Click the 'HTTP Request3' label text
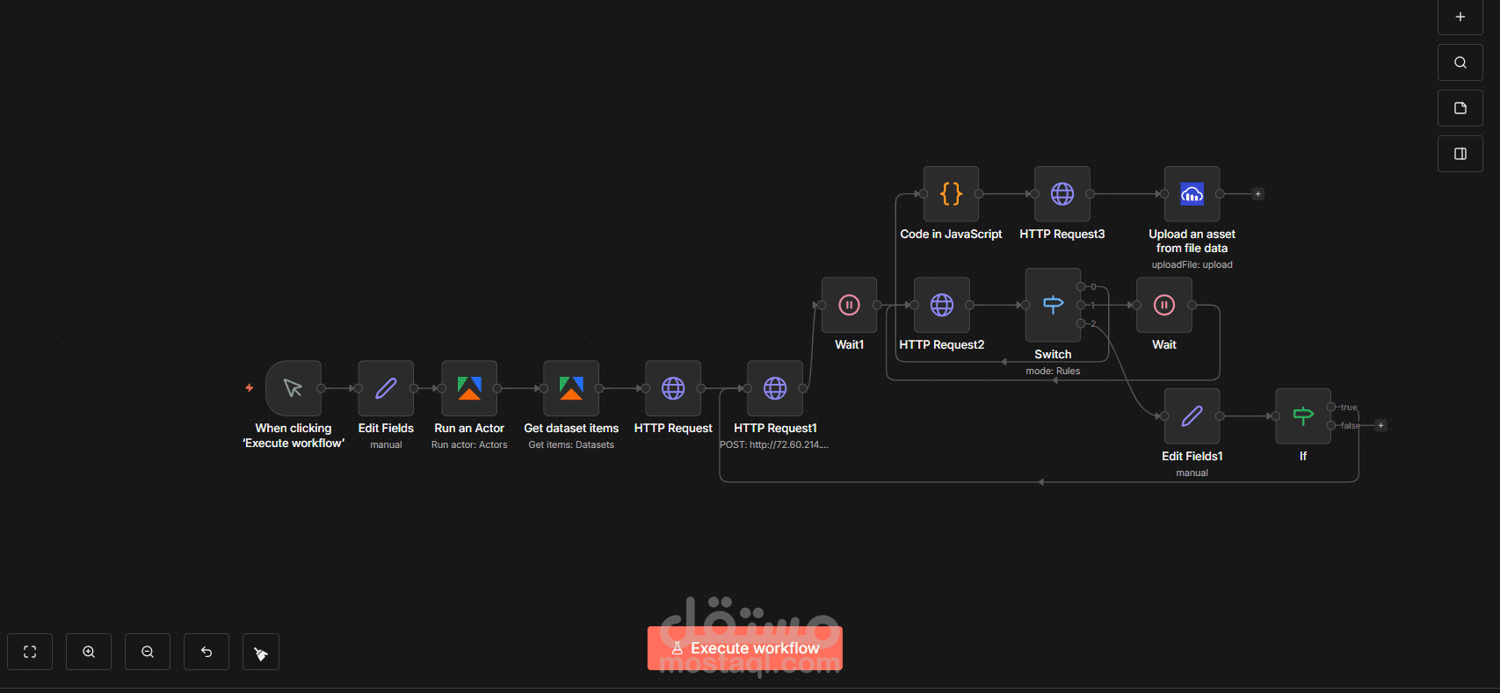This screenshot has height=693, width=1500. (x=1062, y=234)
